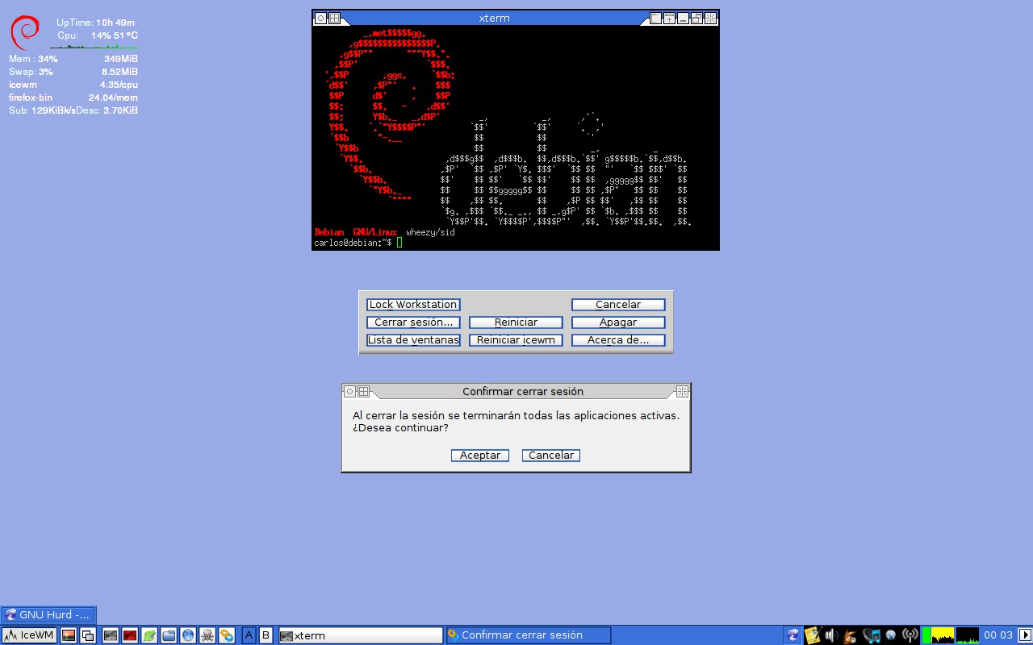Click the GNU Hurd taskbar entry
This screenshot has height=645, width=1033.
point(48,615)
